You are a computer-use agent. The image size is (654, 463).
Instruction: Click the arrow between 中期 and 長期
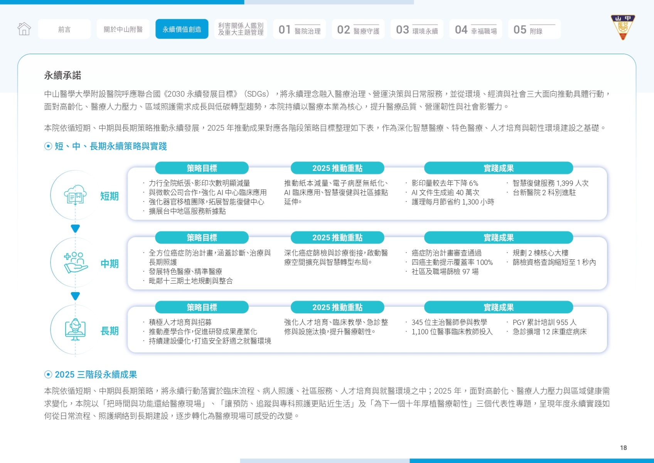click(x=75, y=296)
